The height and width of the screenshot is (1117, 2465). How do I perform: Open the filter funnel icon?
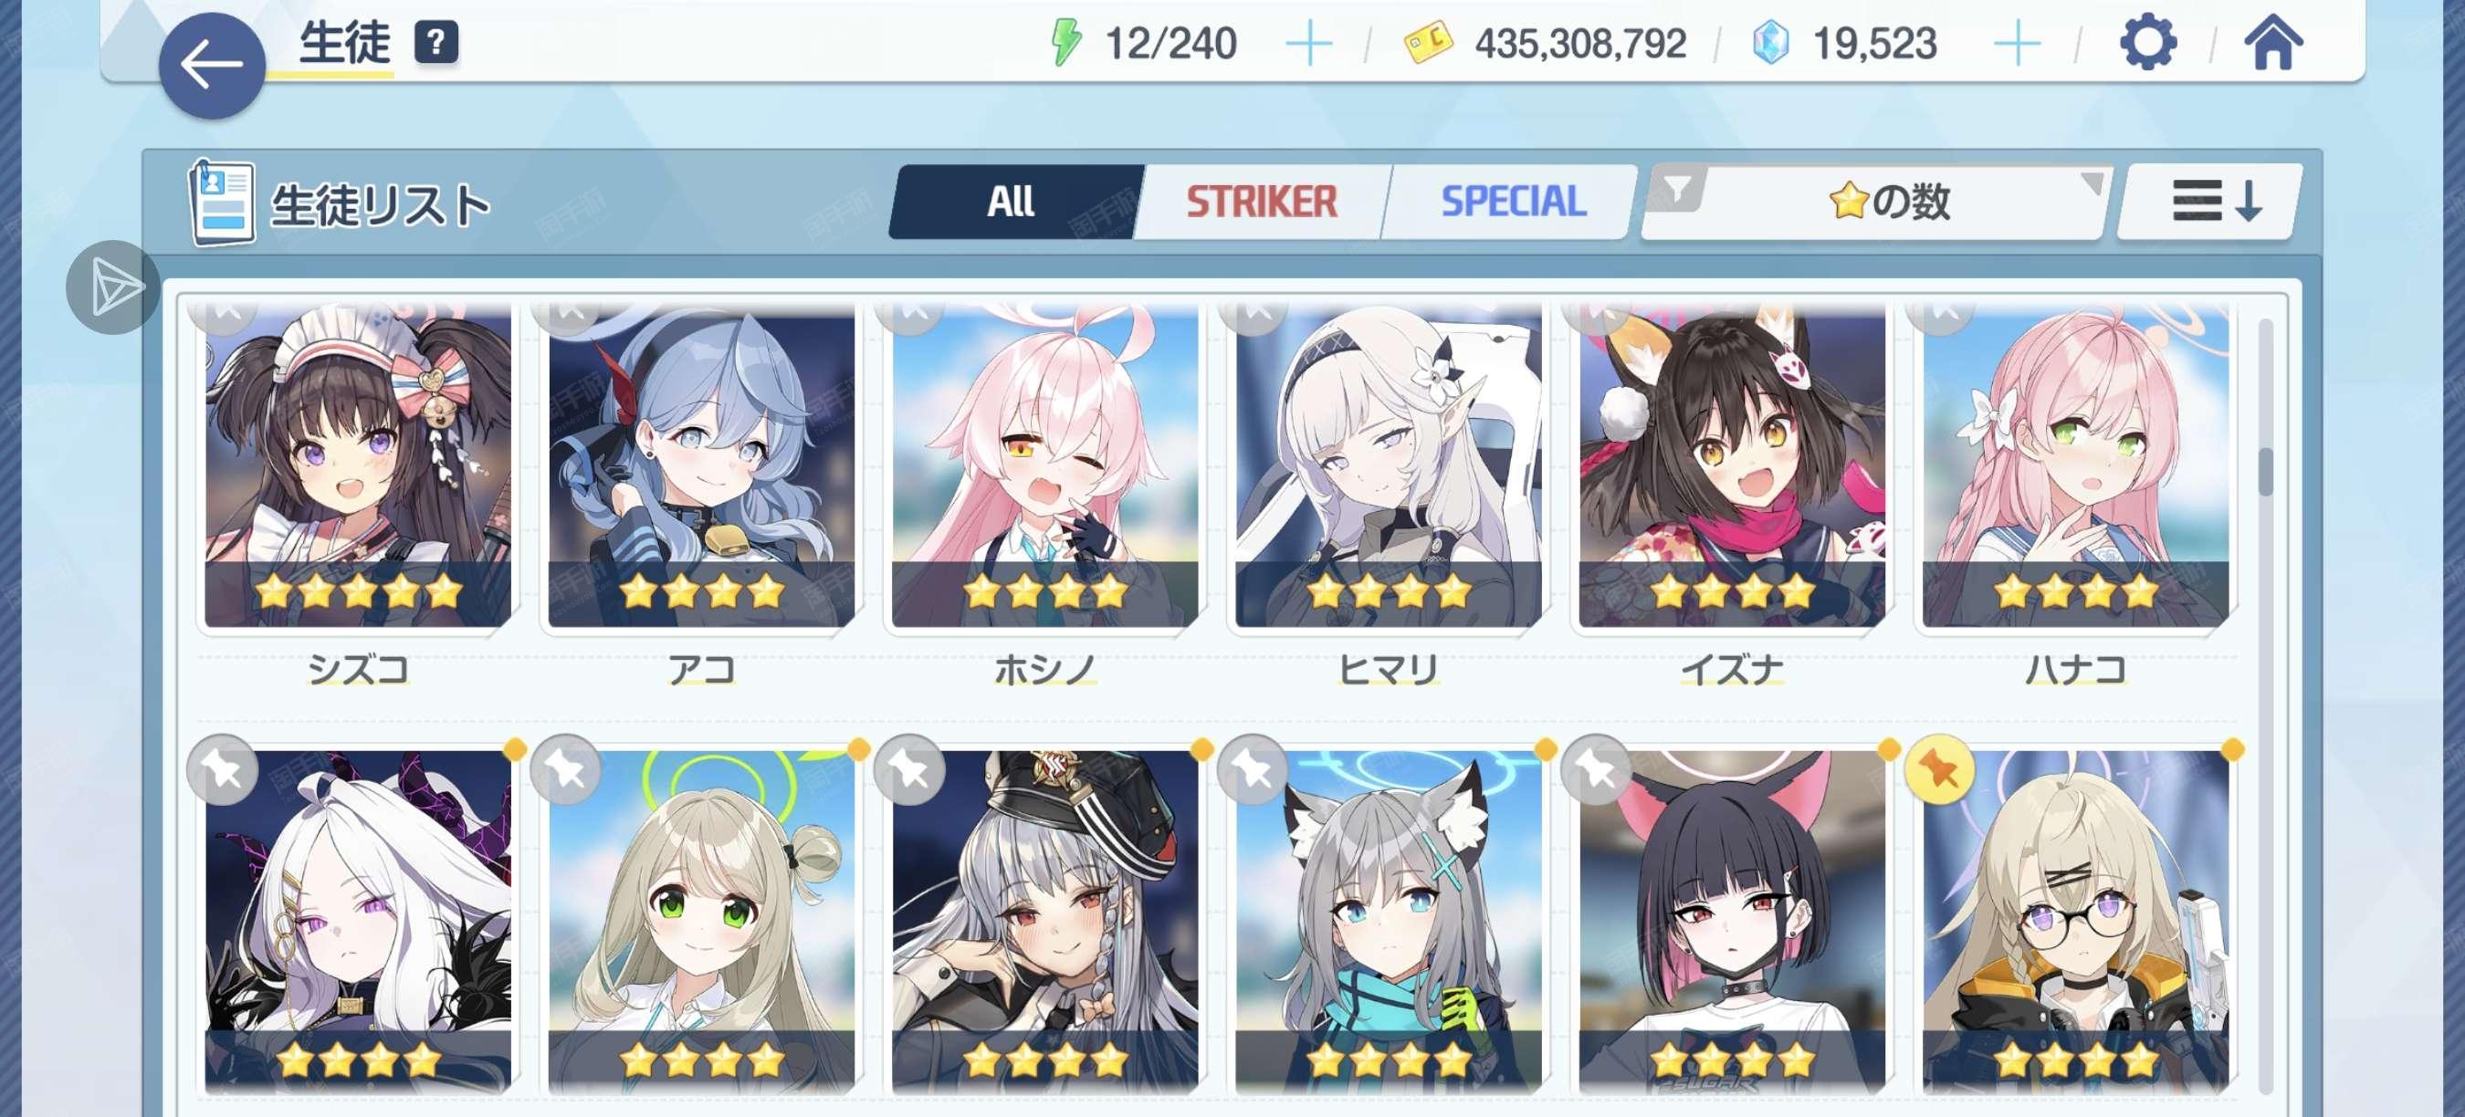click(1676, 188)
